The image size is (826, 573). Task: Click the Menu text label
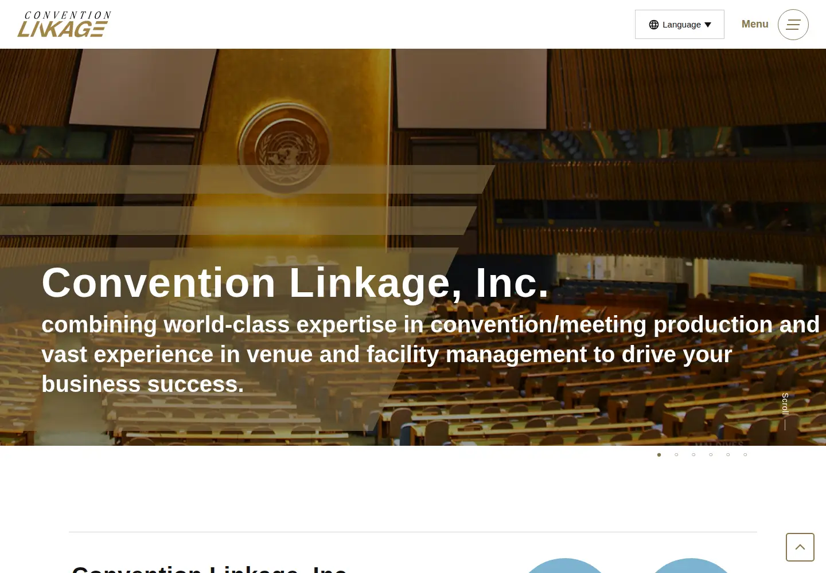coord(755,24)
